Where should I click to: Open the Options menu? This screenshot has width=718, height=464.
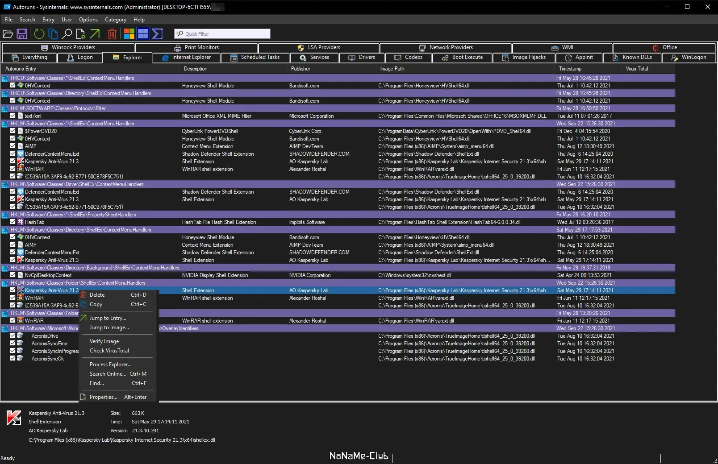pyautogui.click(x=88, y=20)
